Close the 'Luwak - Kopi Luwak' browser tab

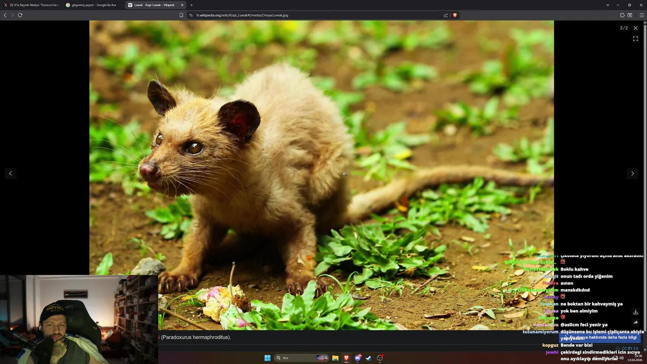click(x=182, y=5)
